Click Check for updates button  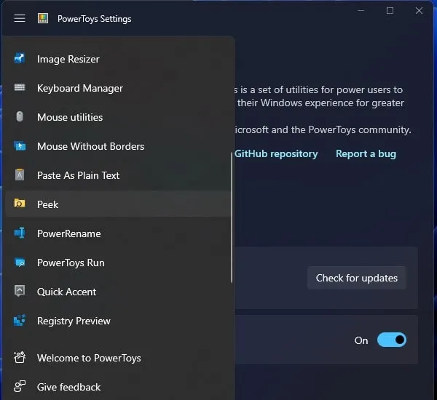click(x=356, y=278)
